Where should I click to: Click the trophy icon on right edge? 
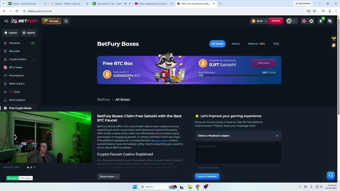(334, 39)
